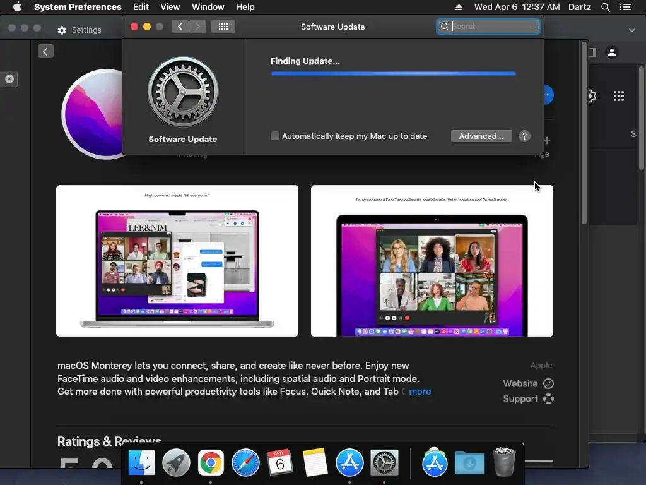The width and height of the screenshot is (646, 485).
Task: Click the Dartz user menu item
Action: pos(579,7)
